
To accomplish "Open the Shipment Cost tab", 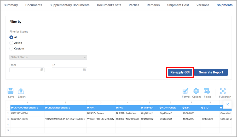I will coord(178,5).
